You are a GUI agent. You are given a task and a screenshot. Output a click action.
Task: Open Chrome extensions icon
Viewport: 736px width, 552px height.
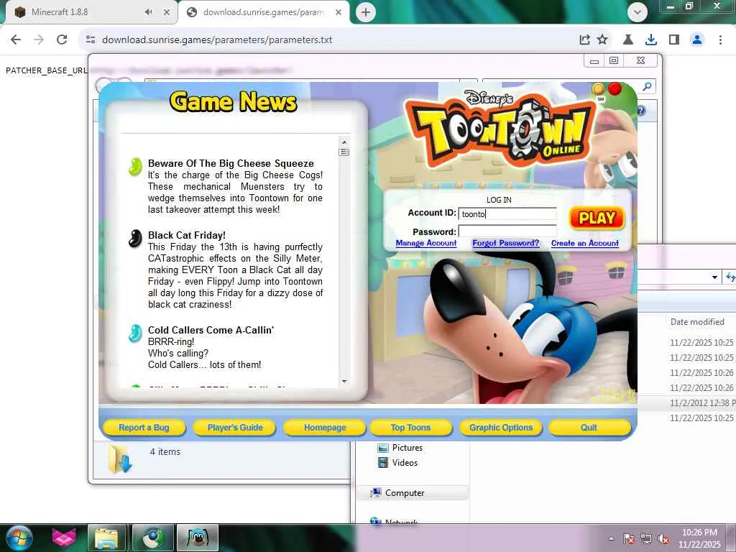tap(627, 40)
